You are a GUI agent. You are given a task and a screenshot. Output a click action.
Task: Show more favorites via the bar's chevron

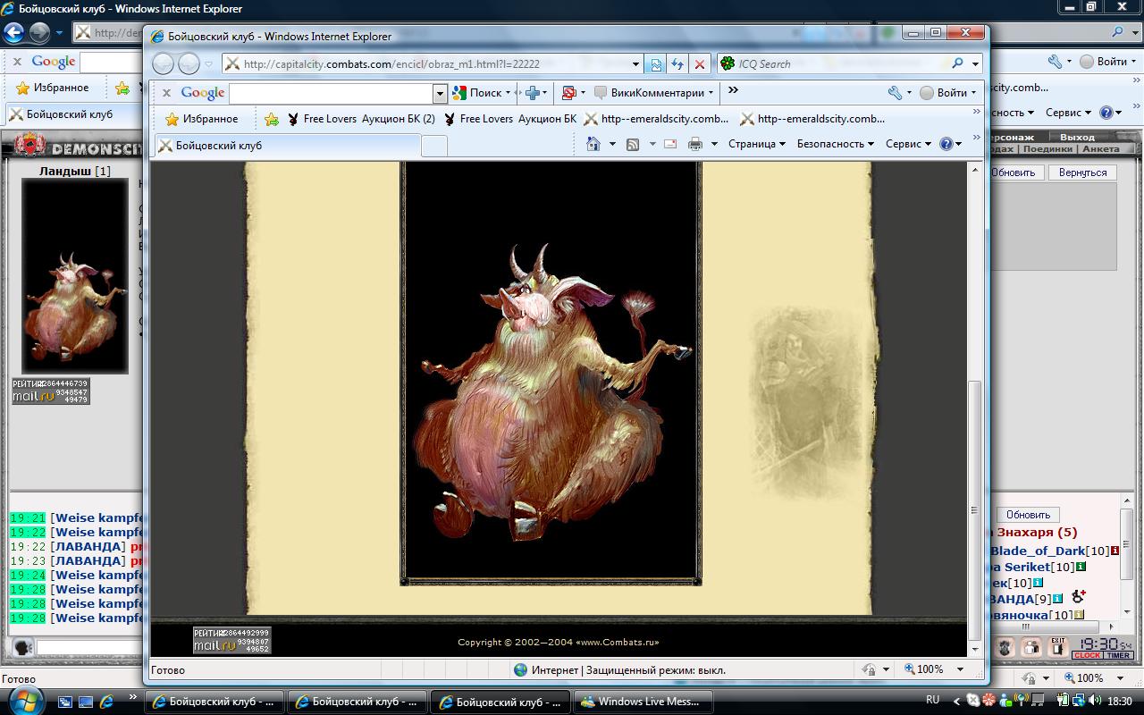(976, 114)
